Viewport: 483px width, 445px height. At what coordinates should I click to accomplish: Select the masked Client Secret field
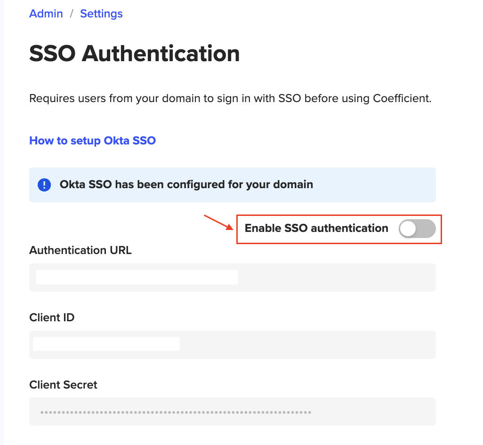coord(232,412)
